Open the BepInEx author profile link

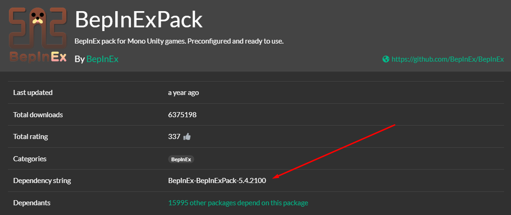pos(102,59)
